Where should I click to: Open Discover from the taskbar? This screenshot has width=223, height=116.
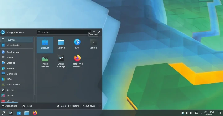[19, 113]
